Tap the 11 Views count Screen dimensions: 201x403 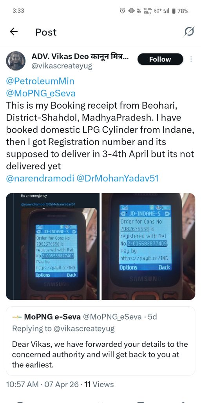tap(99, 385)
